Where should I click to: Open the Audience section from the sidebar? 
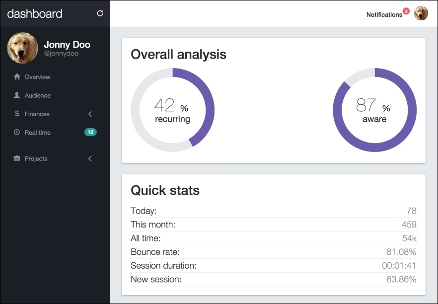[37, 95]
